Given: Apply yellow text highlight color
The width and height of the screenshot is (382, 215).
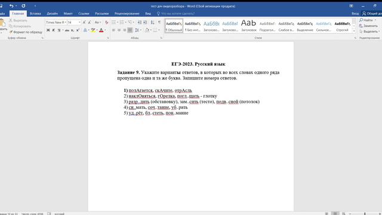Looking at the screenshot, I should pos(93,30).
